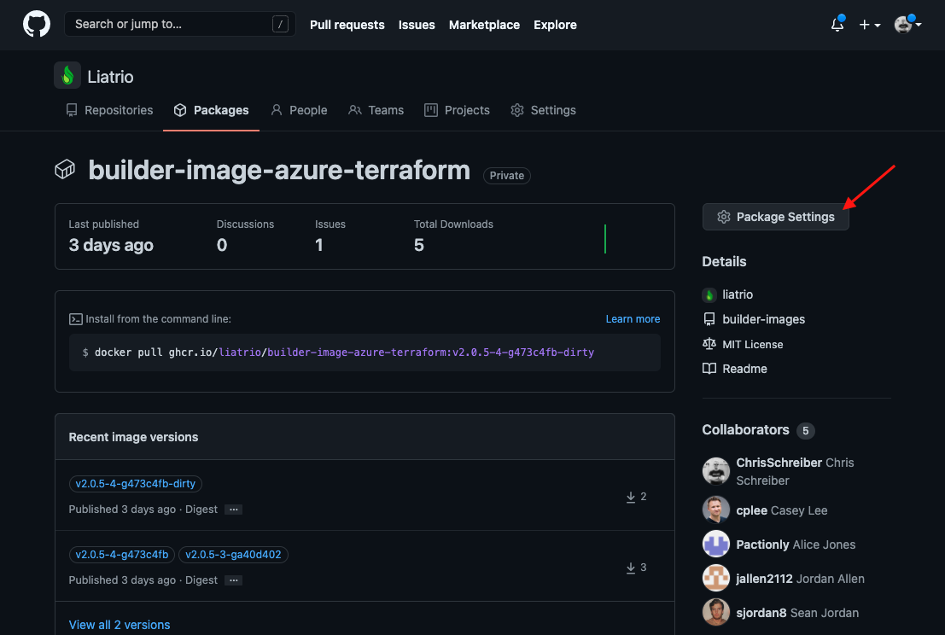
Task: Focus the Search or jump to field
Action: coord(179,24)
